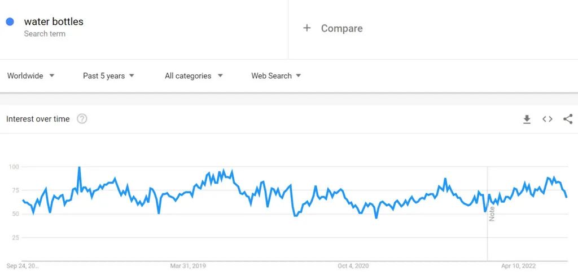
Task: Edit the water bottles search term
Action: (54, 22)
